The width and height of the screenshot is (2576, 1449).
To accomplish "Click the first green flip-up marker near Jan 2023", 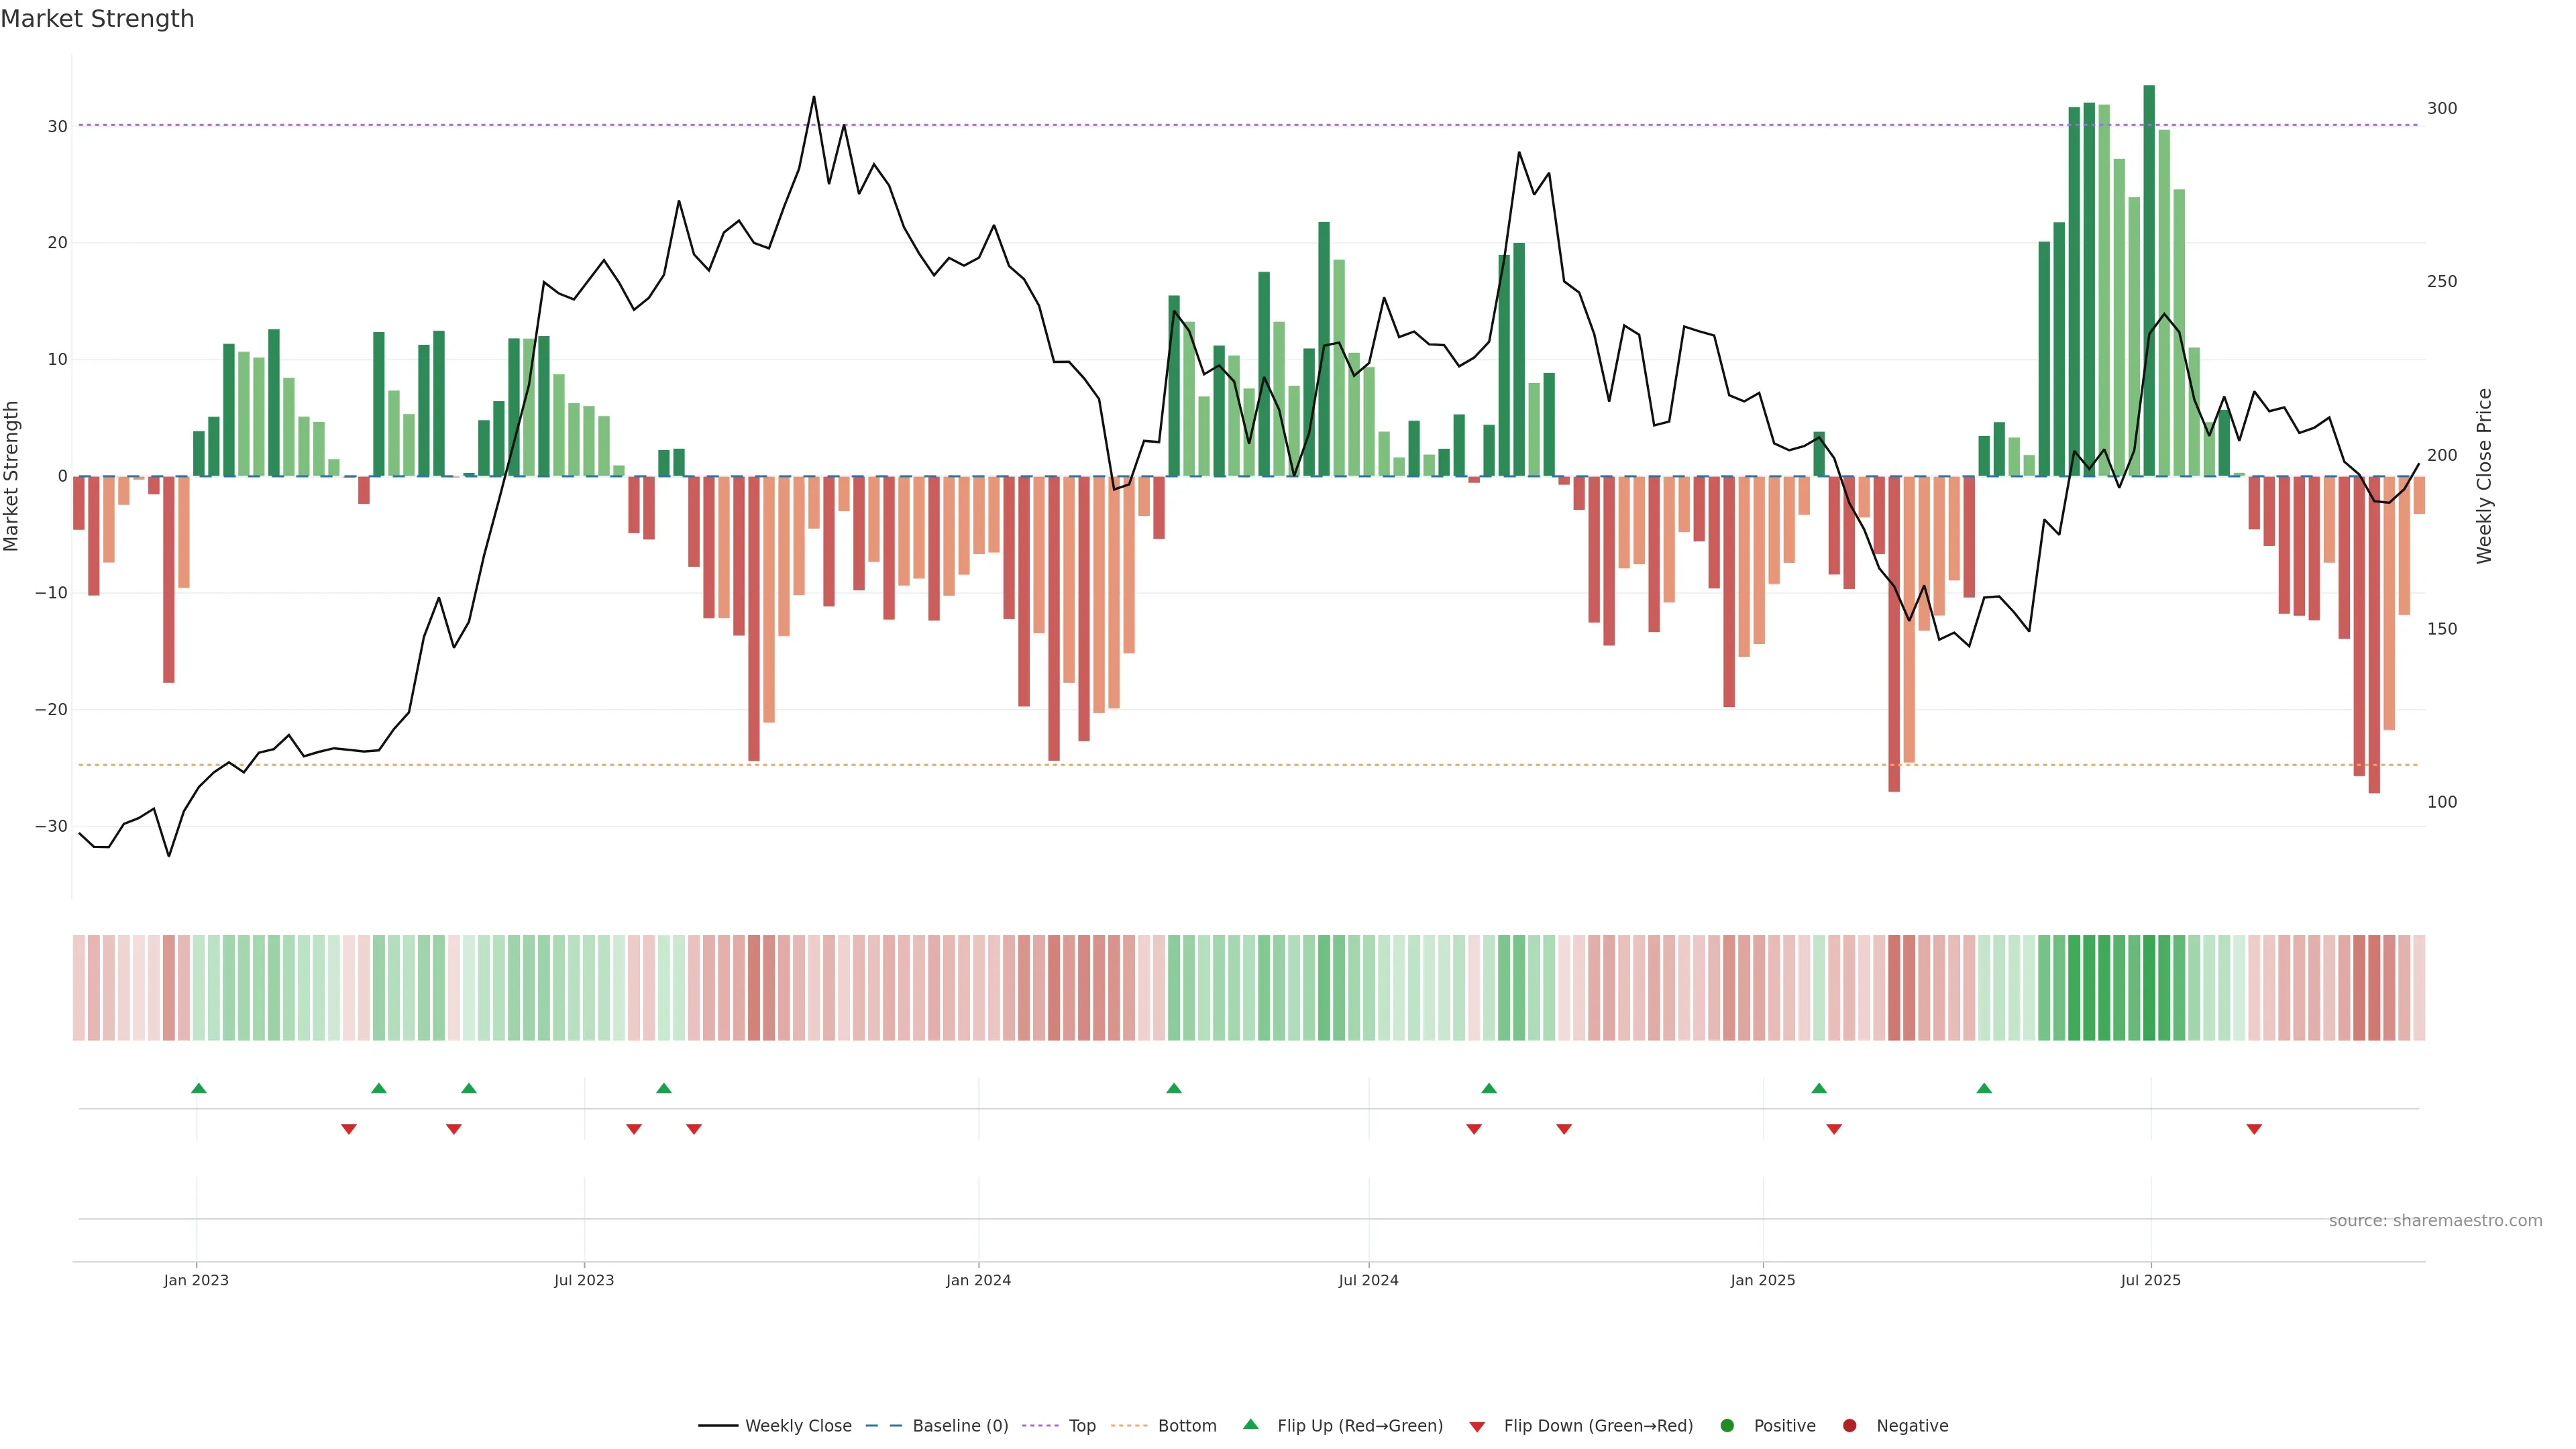I will pos(199,1088).
